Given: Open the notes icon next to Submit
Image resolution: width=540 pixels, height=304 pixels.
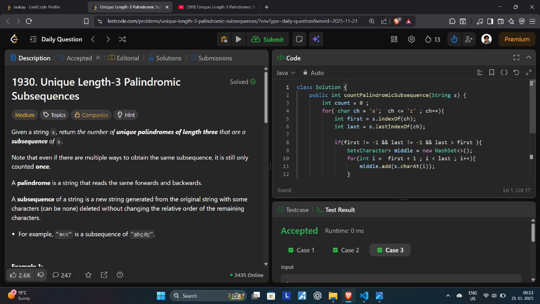Looking at the screenshot, I should point(299,39).
